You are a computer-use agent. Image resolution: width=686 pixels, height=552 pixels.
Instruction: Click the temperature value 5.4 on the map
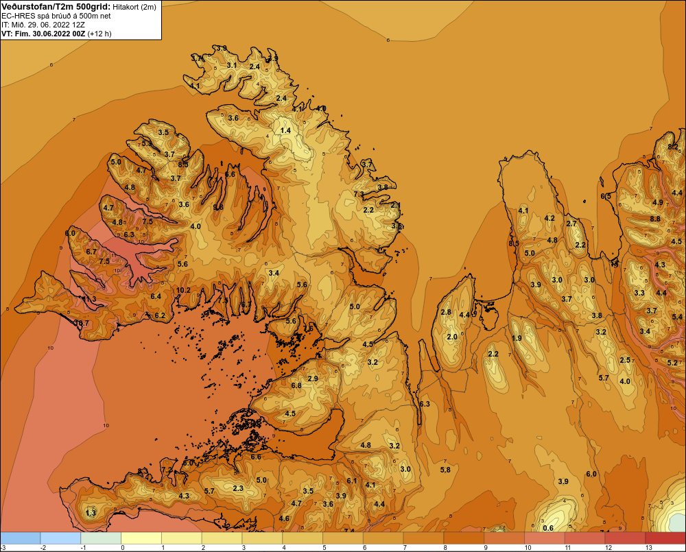(x=677, y=317)
